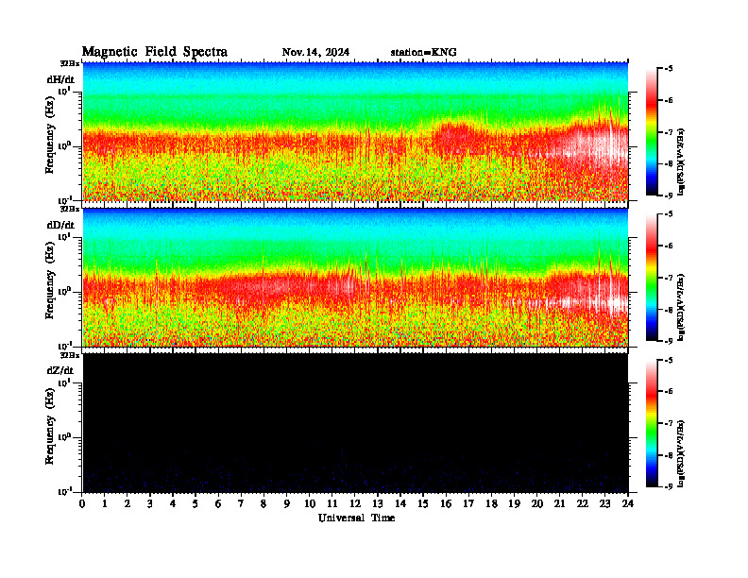Click hour "0" on the Universal Time axis

tap(82, 503)
